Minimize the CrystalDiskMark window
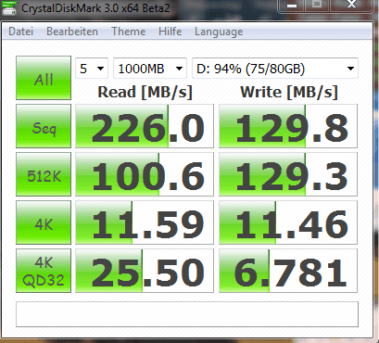Image resolution: width=379 pixels, height=343 pixels. point(292,6)
